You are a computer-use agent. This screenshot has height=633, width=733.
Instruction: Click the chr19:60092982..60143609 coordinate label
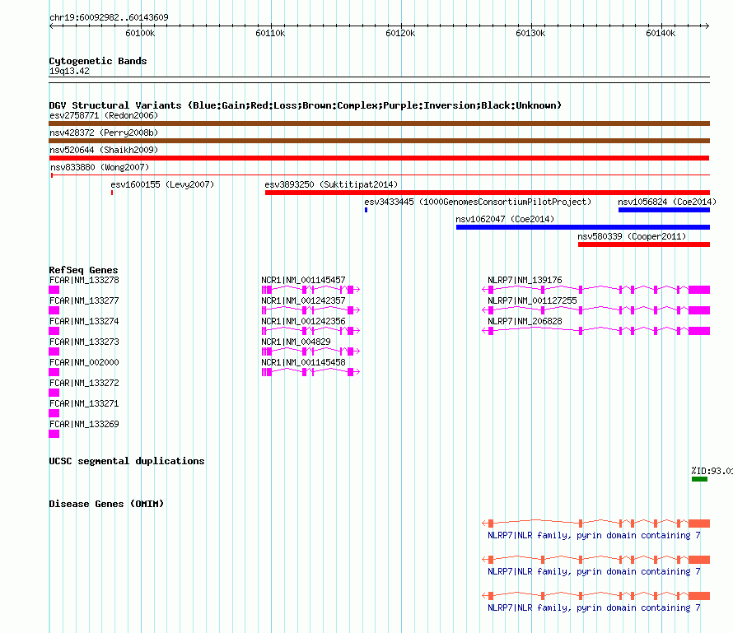(109, 17)
